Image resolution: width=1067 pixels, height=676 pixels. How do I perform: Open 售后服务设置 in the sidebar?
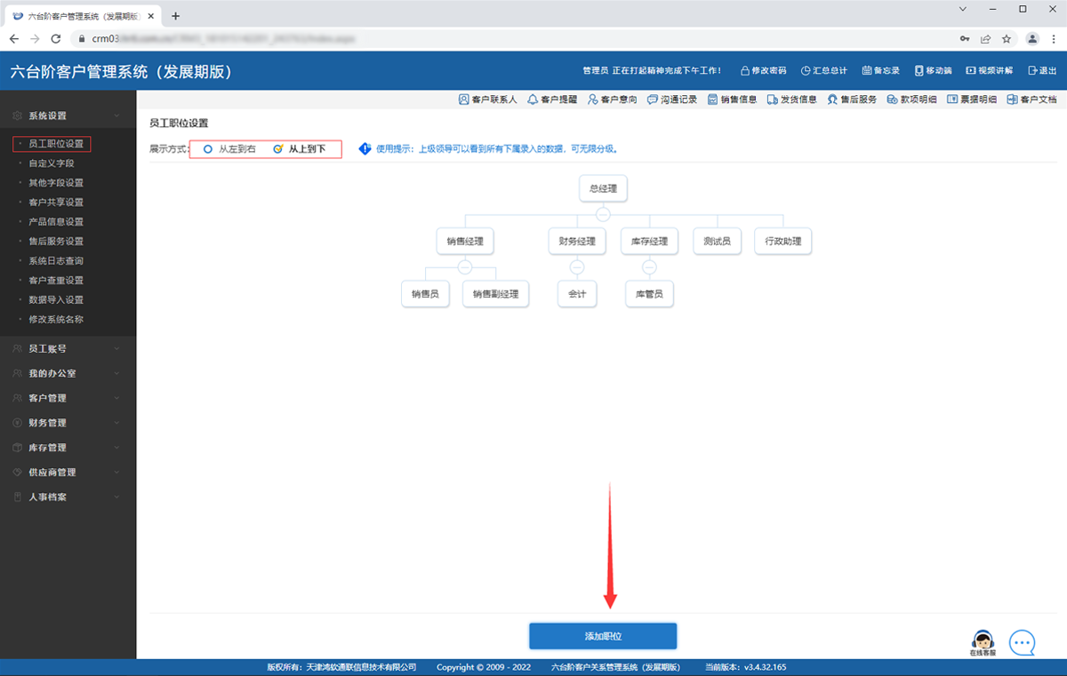point(56,242)
